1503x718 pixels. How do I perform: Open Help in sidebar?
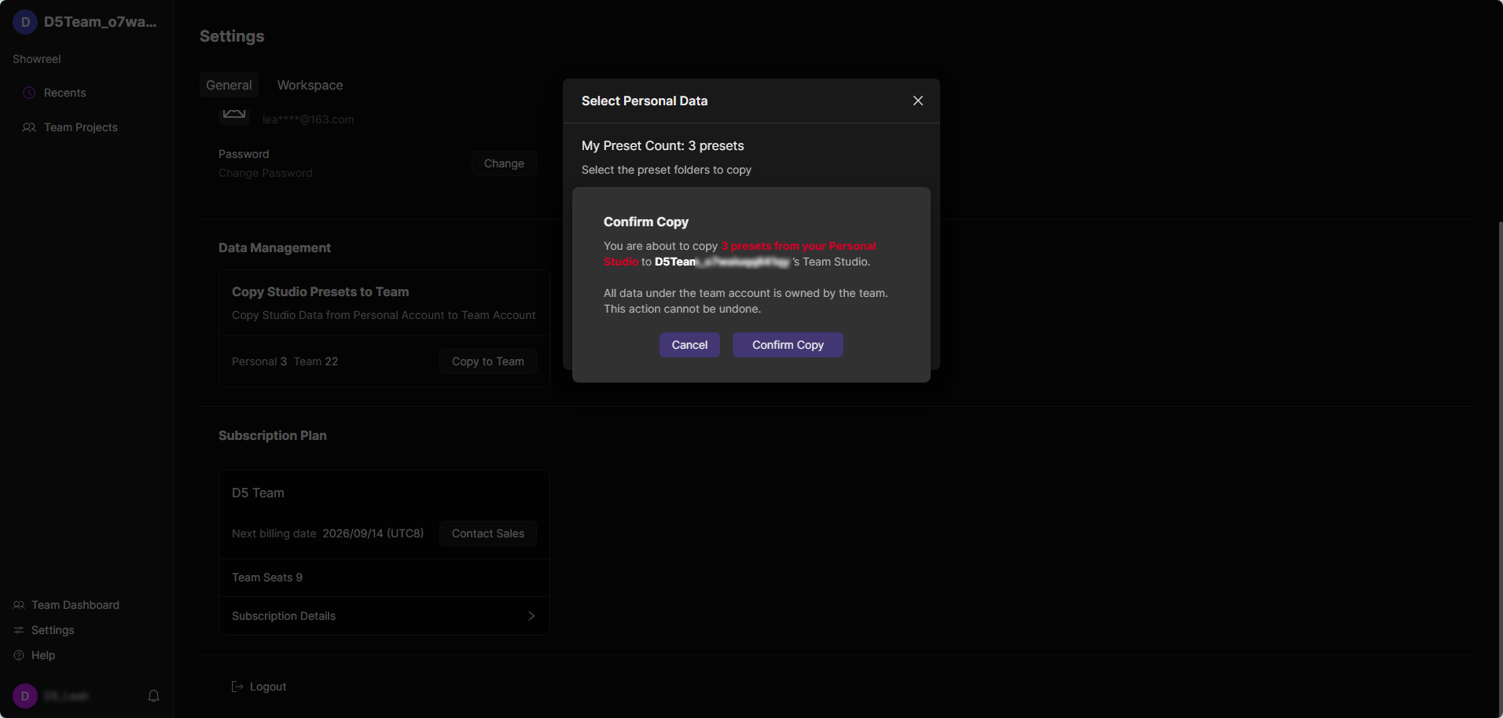coord(43,655)
